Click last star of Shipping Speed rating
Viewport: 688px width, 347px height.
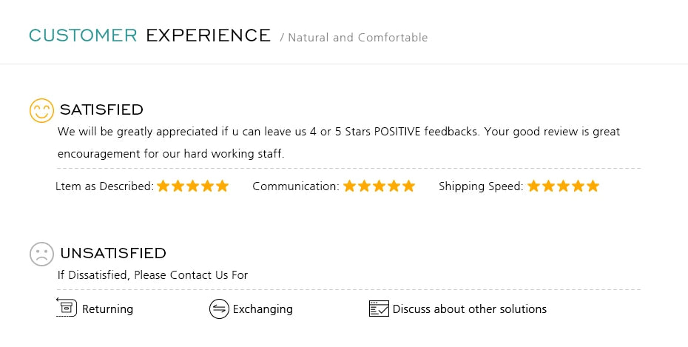point(593,186)
